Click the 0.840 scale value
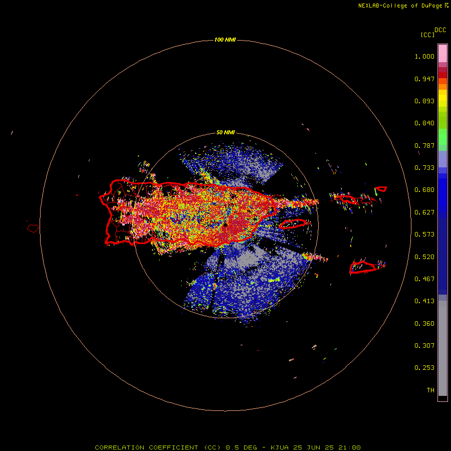Image resolution: width=451 pixels, height=451 pixels. click(424, 123)
